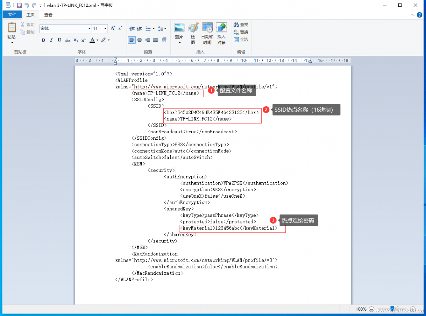
Task: Open the font size 11 dropdown
Action: coord(105,28)
